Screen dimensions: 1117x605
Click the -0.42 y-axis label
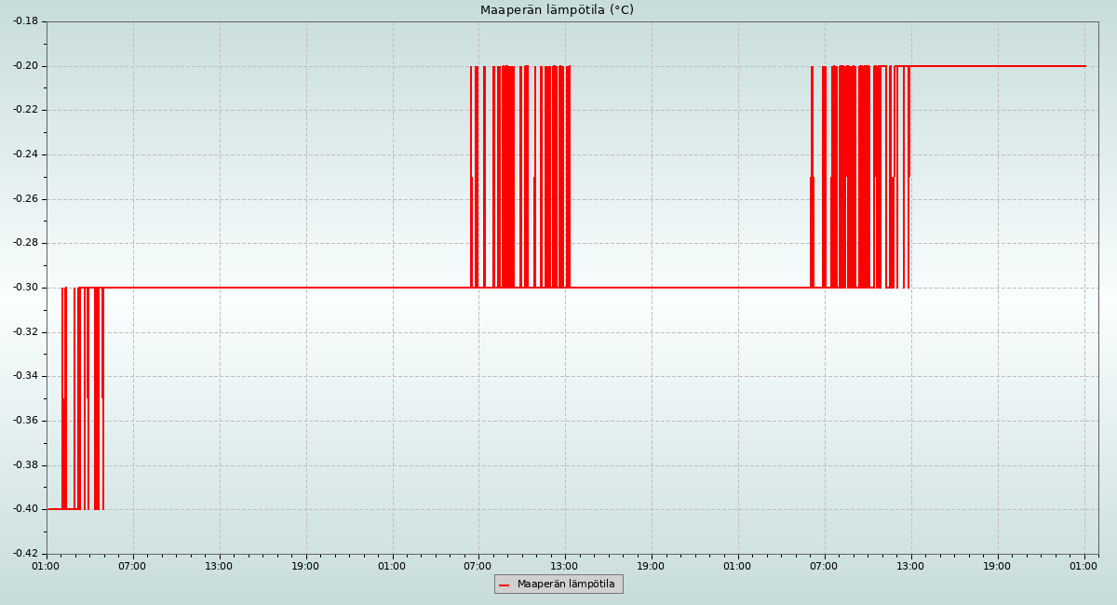point(24,554)
